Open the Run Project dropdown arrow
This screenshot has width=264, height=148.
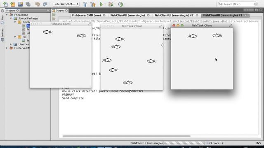tap(105, 4)
